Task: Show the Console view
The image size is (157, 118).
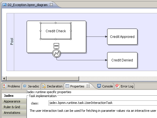Action: point(105,86)
